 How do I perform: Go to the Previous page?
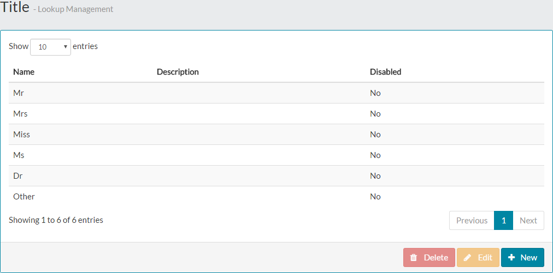point(472,221)
